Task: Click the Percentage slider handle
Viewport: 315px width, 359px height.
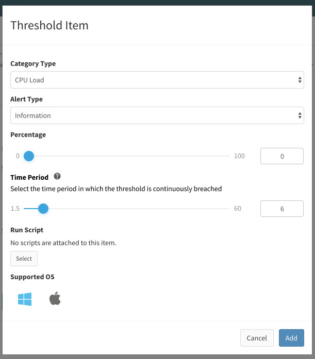Action: (x=29, y=156)
